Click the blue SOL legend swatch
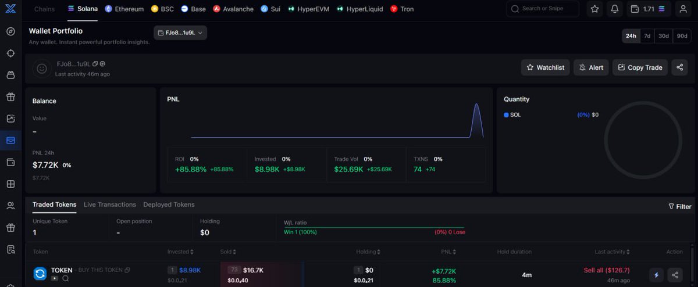 tap(506, 115)
